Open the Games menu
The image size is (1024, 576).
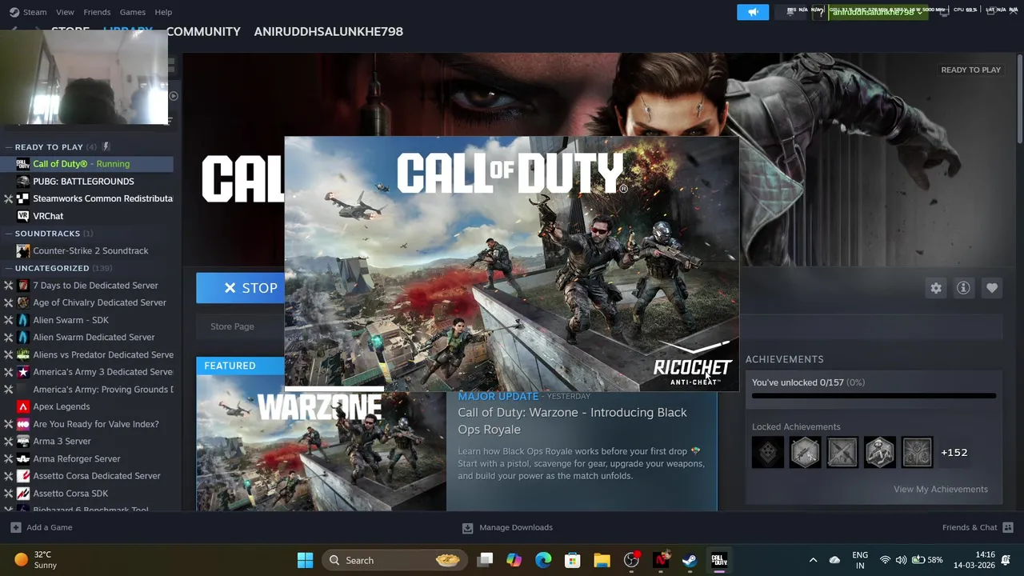click(132, 12)
